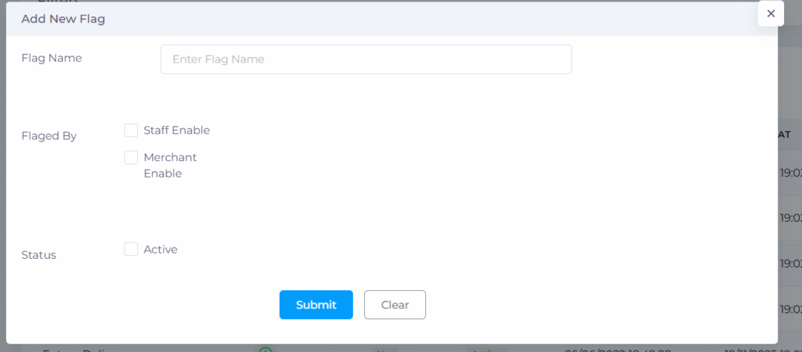The height and width of the screenshot is (352, 802).
Task: Click the Merchant Enable label text
Action: pyautogui.click(x=170, y=165)
